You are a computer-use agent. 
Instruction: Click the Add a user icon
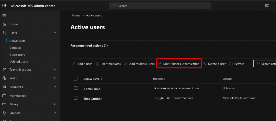(74, 64)
